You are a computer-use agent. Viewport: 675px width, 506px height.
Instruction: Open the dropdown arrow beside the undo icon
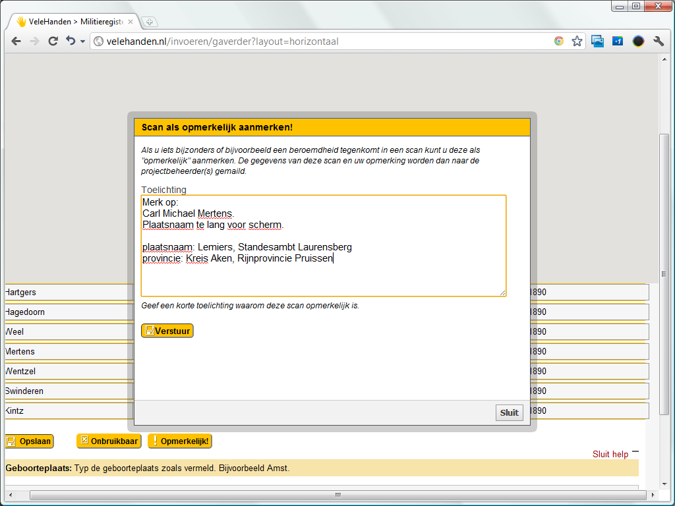[x=82, y=42]
